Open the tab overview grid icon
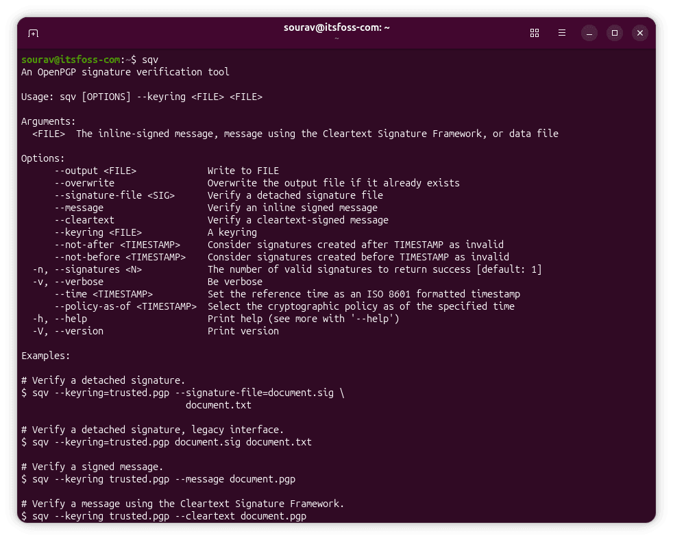This screenshot has height=540, width=673. (x=535, y=33)
